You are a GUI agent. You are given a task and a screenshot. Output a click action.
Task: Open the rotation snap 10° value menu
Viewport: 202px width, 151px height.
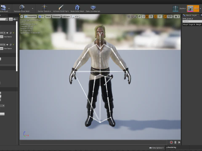coord(160,16)
